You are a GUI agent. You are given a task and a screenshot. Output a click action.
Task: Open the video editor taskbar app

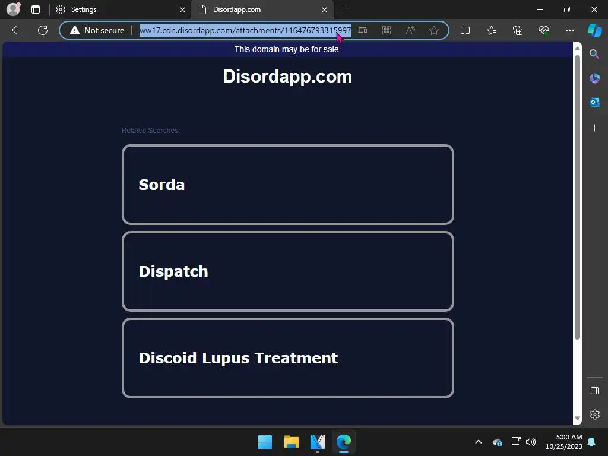coord(318,442)
